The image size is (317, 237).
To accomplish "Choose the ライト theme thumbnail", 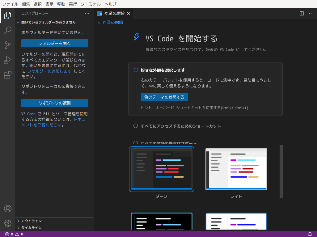I will pos(236,169).
